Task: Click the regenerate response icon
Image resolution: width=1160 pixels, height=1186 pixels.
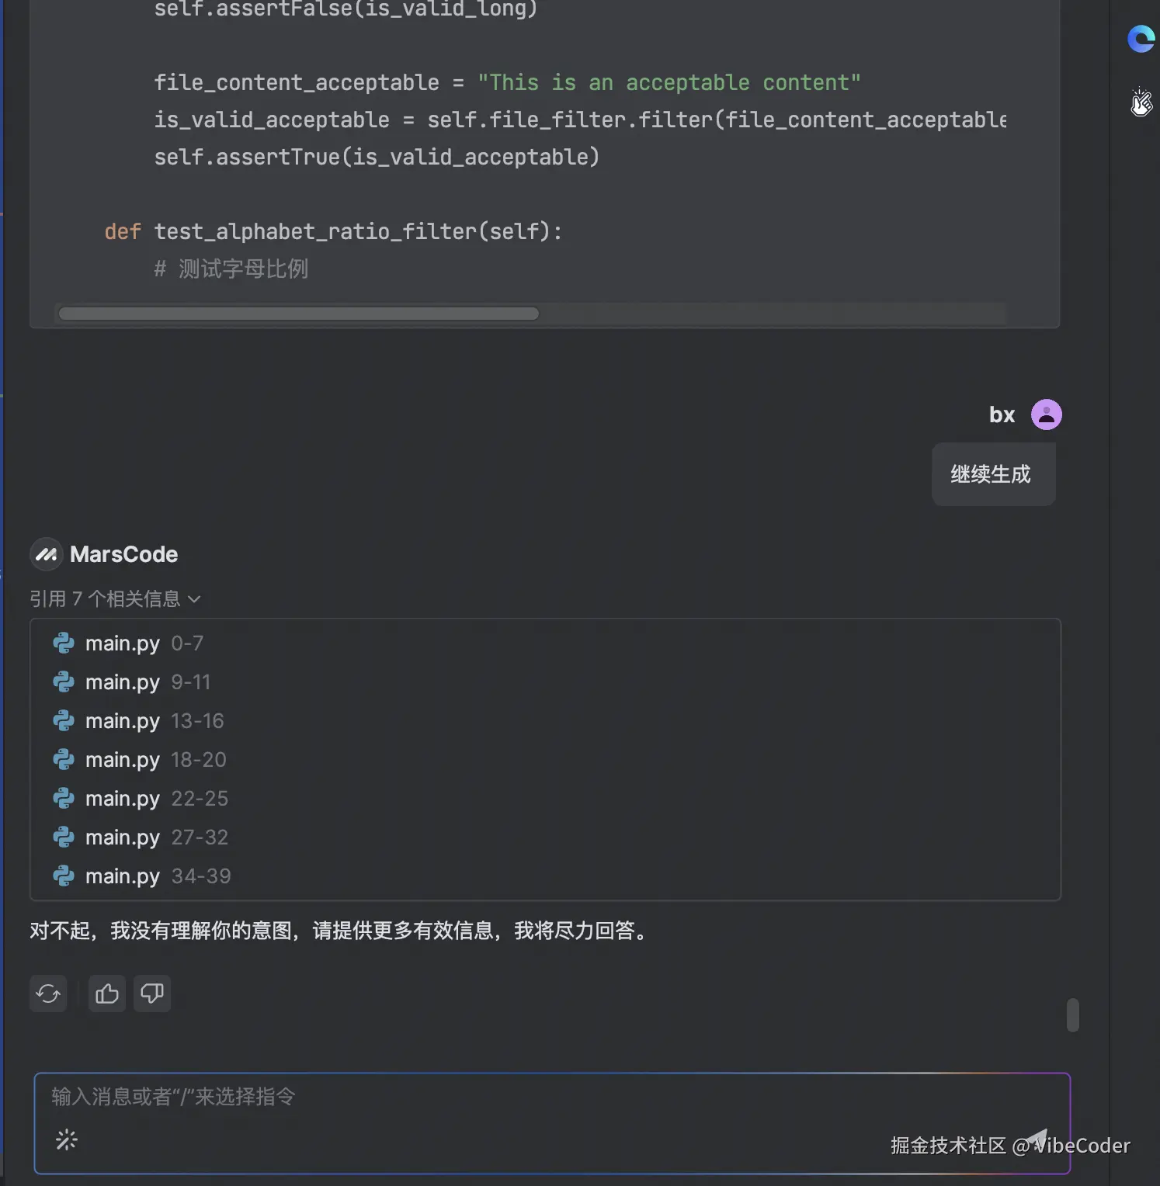Action: click(48, 994)
